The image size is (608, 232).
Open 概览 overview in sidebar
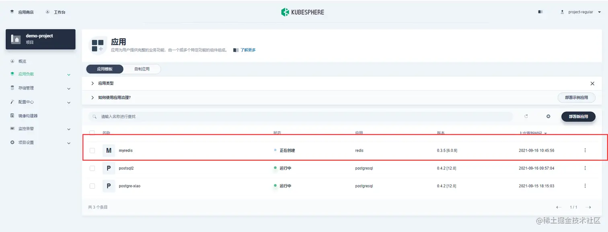[x=22, y=62]
